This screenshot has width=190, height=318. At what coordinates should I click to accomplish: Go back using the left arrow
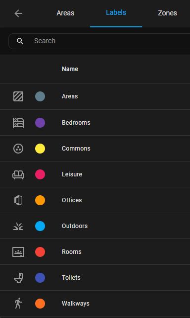(18, 13)
